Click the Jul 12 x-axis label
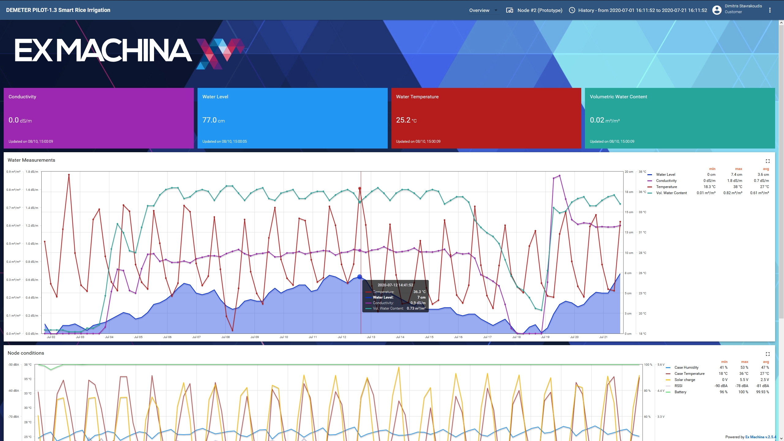The height and width of the screenshot is (441, 784). click(342, 337)
